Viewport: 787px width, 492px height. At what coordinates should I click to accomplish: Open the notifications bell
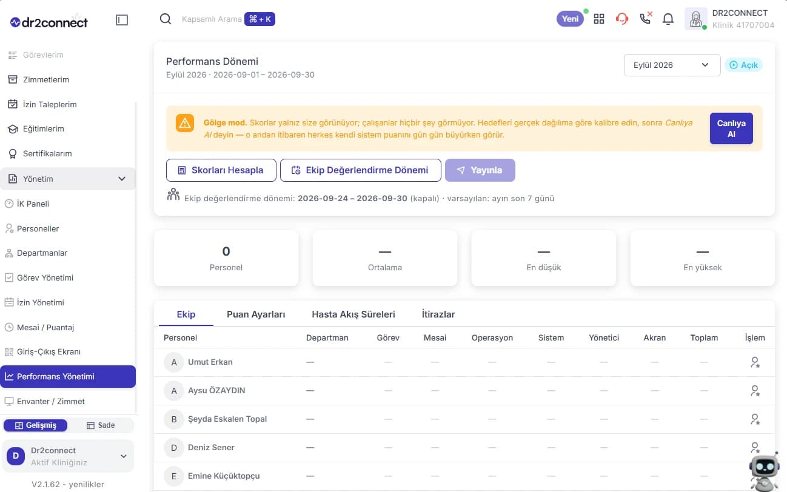point(668,19)
